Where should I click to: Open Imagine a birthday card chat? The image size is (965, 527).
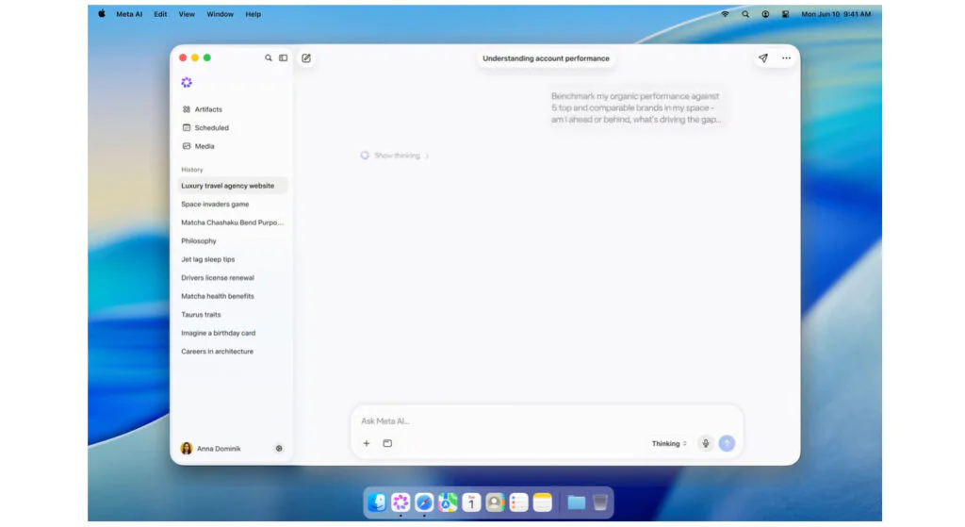tap(218, 333)
